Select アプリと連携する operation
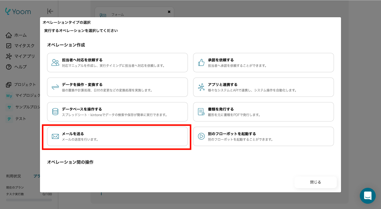 [263, 87]
